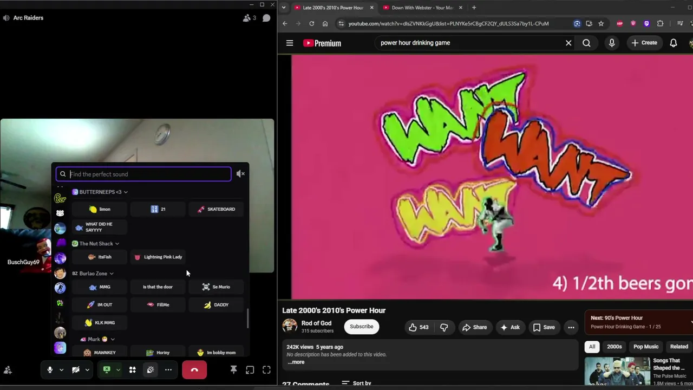Expand the video description with '...more'
Screen dimensions: 693x390
(x=296, y=362)
